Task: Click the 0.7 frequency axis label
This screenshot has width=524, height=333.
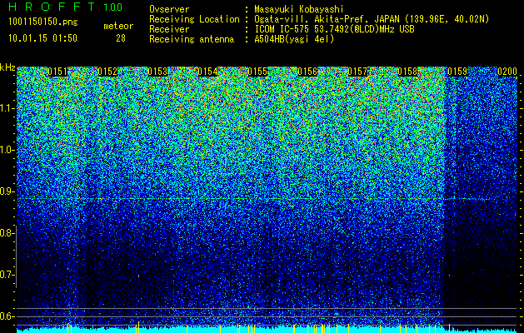Action: (x=7, y=275)
